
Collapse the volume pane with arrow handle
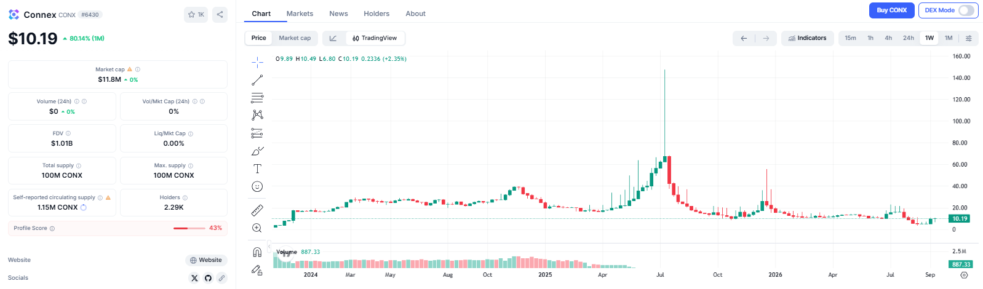[x=269, y=247]
